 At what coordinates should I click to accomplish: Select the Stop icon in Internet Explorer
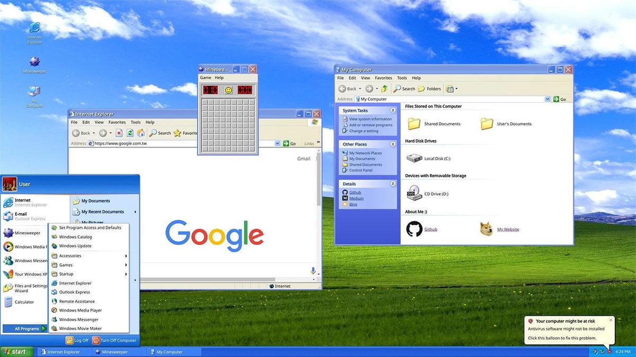pos(119,133)
